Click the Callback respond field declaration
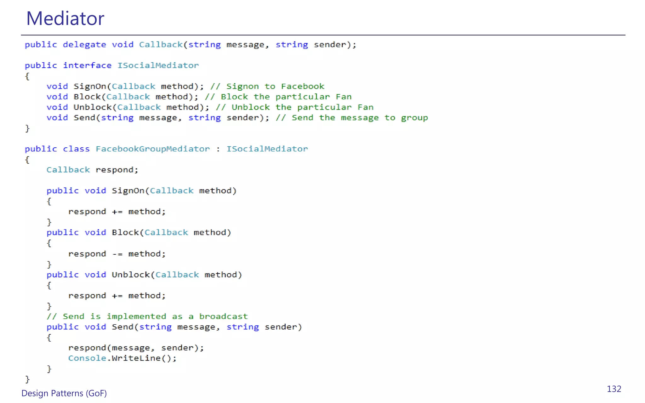Image resolution: width=645 pixels, height=403 pixels. (92, 170)
